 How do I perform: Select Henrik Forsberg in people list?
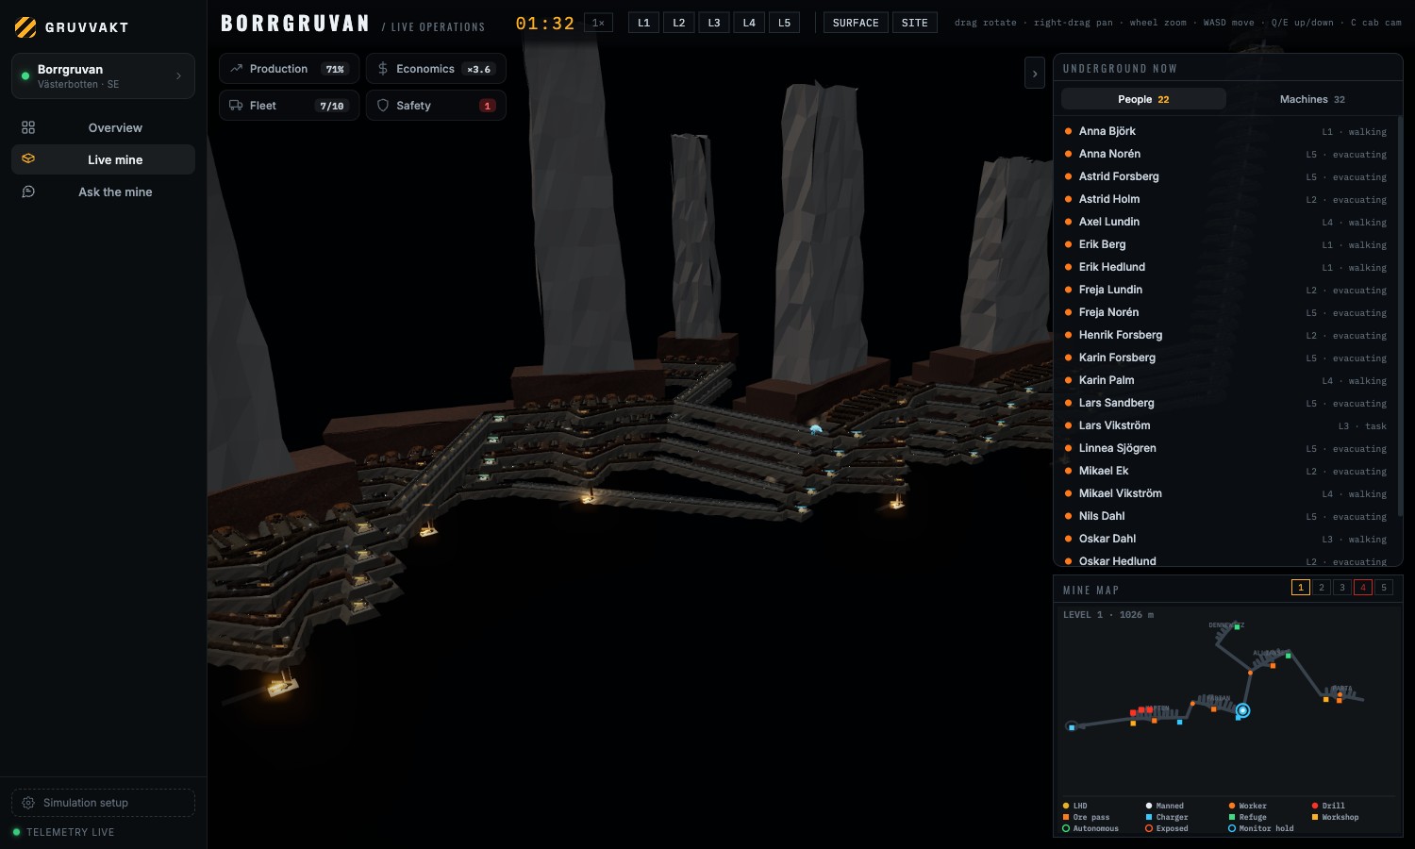(x=1225, y=335)
